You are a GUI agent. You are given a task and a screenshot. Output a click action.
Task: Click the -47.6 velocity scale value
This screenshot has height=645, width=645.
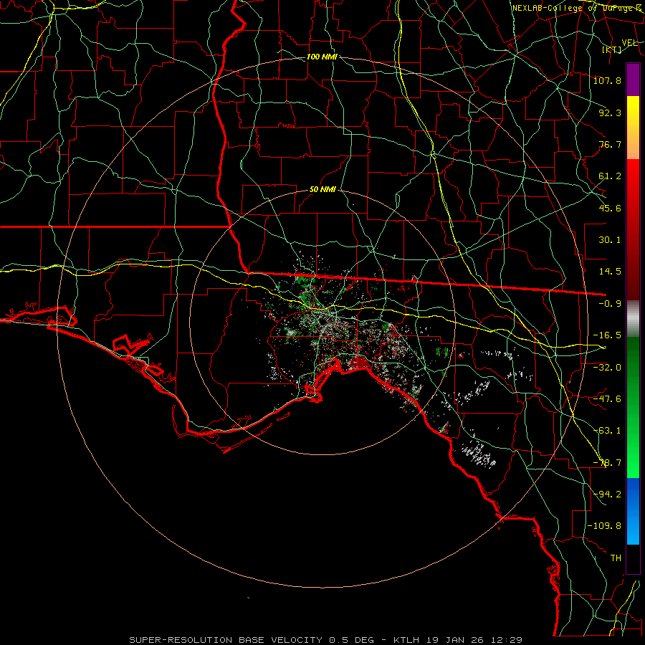[607, 399]
